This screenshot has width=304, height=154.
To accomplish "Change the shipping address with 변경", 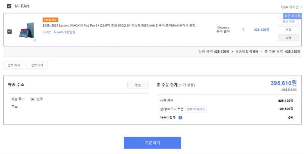I will (138, 85).
